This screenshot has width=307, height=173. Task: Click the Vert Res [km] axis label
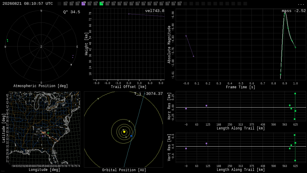[x=169, y=147]
